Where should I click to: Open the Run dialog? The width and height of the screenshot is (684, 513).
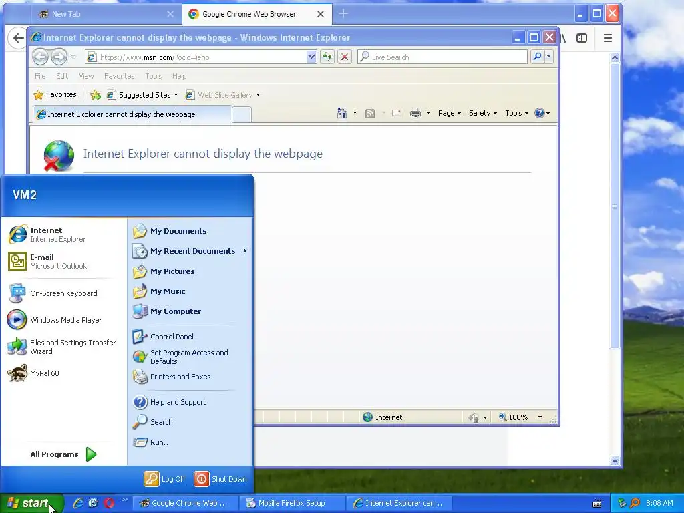pyautogui.click(x=152, y=442)
